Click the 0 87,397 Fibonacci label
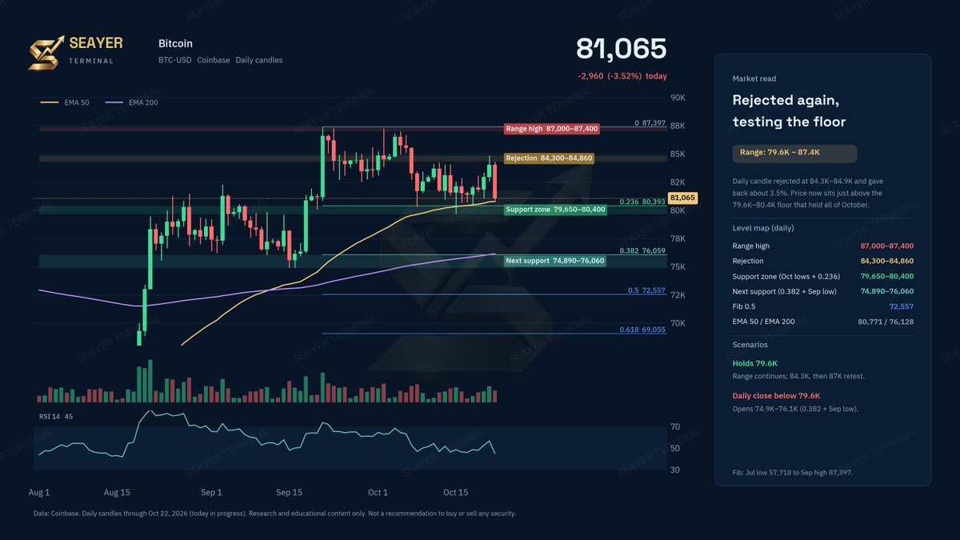The height and width of the screenshot is (540, 960). (650, 123)
